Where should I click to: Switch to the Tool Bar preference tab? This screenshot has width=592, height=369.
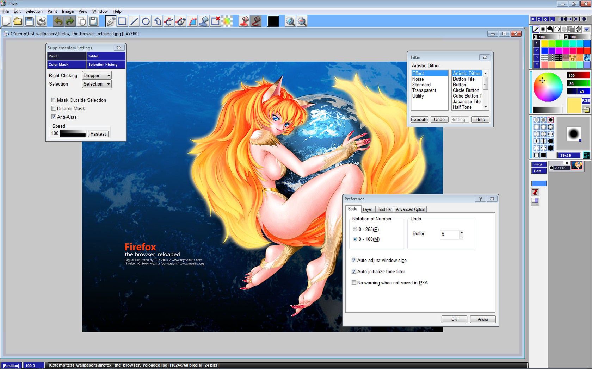point(385,209)
